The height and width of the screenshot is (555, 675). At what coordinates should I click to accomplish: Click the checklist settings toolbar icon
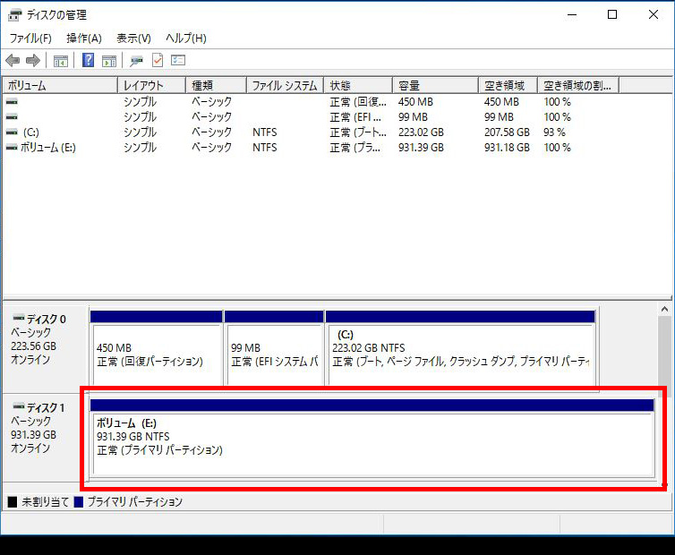178,60
